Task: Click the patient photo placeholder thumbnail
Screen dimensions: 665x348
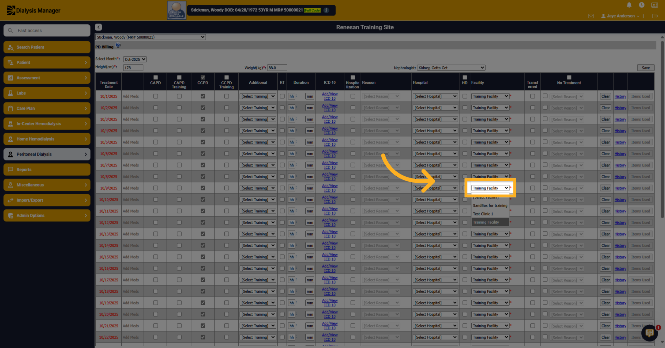Action: coord(177,10)
